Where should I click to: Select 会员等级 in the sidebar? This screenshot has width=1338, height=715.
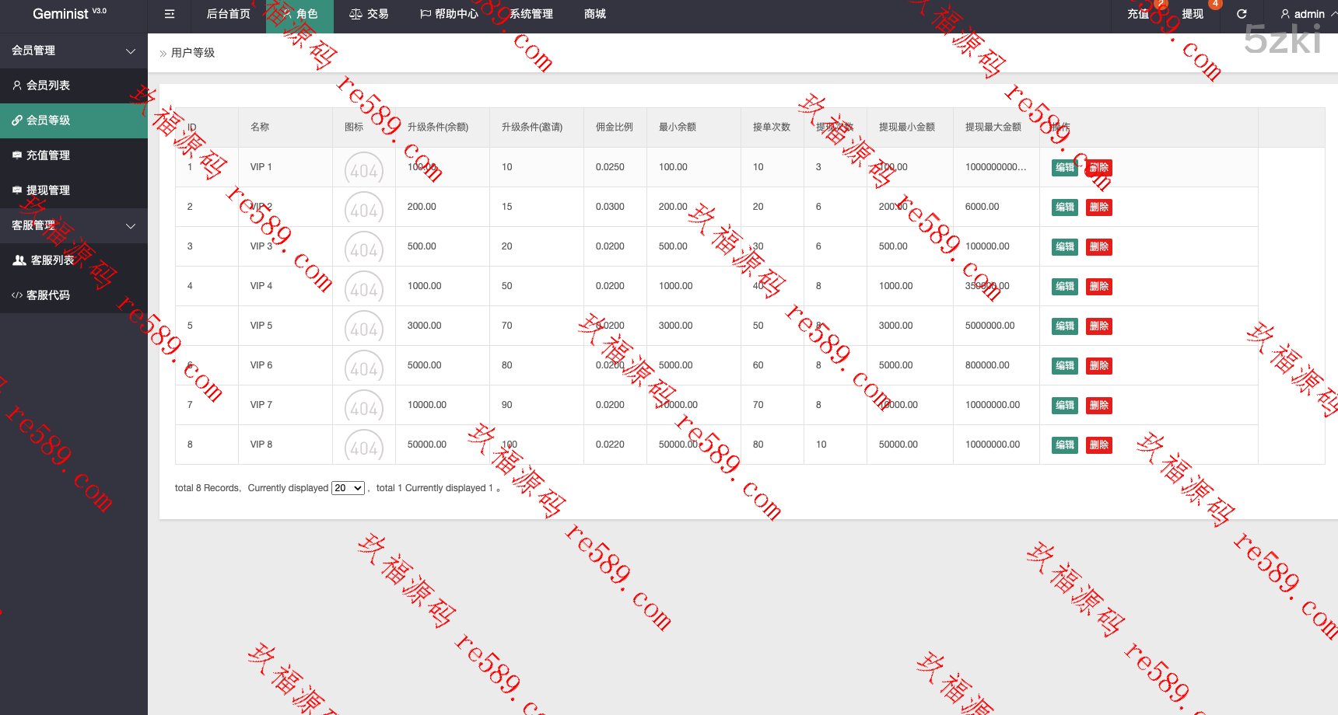(48, 120)
